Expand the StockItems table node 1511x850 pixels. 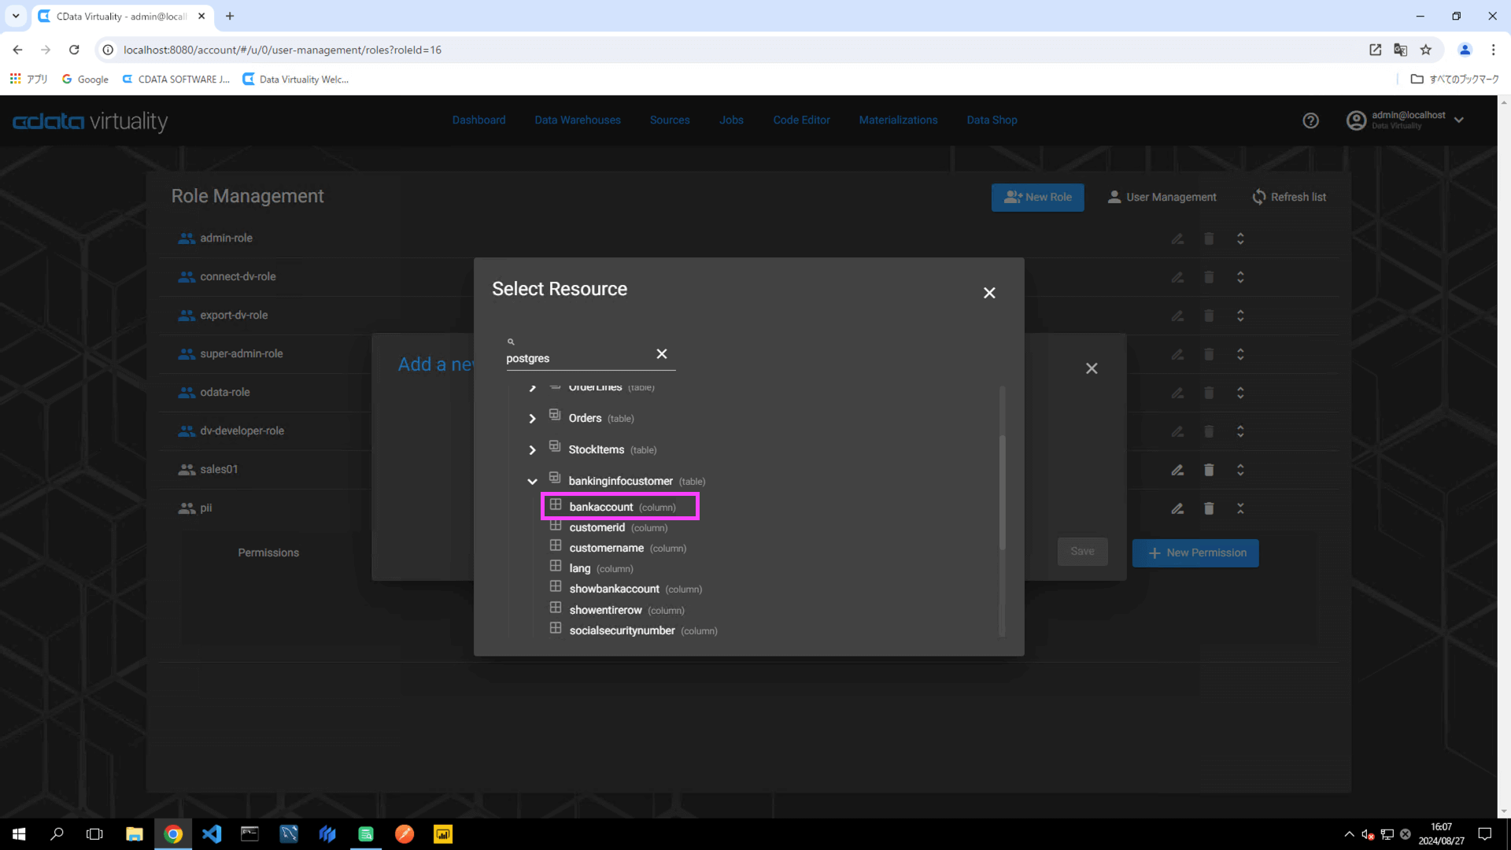coord(532,450)
